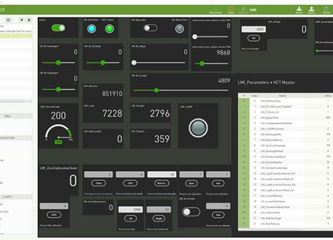The image size is (333, 240).
Task: Click the Reset icon in the top bar
Action: 231,10
